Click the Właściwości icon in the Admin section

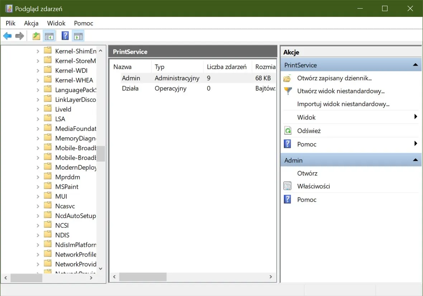point(288,186)
